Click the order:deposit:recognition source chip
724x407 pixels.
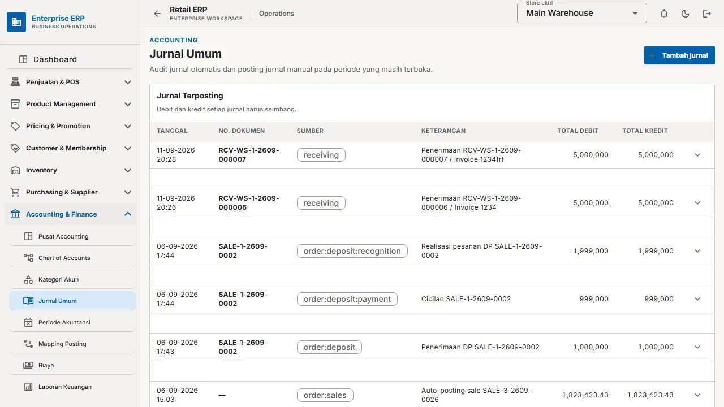pos(352,251)
